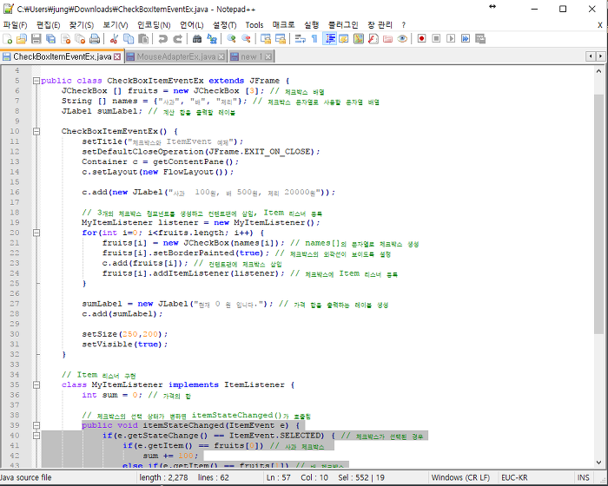This screenshot has width=608, height=486.
Task: Collapse the class fold at line 5
Action: (36, 81)
